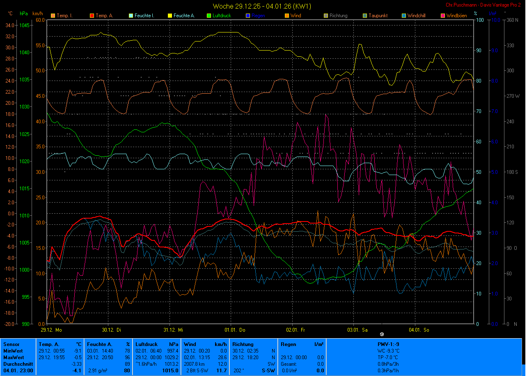Click the Sensor column header in table
527x376 pixels.
pyautogui.click(x=11, y=344)
